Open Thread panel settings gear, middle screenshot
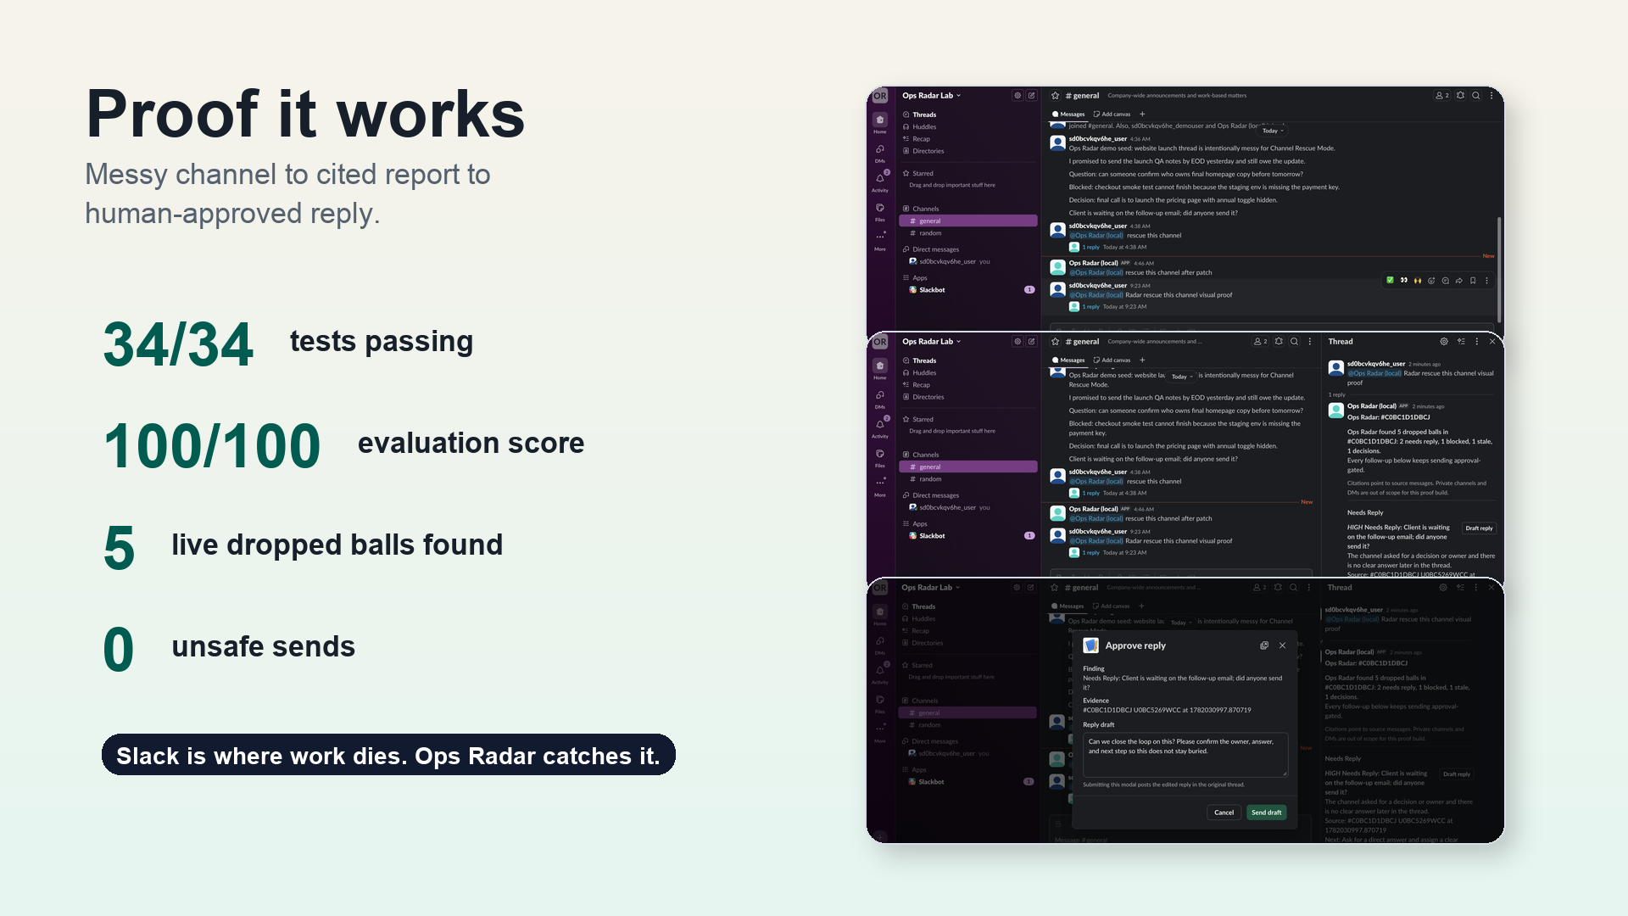This screenshot has width=1628, height=916. click(1444, 342)
